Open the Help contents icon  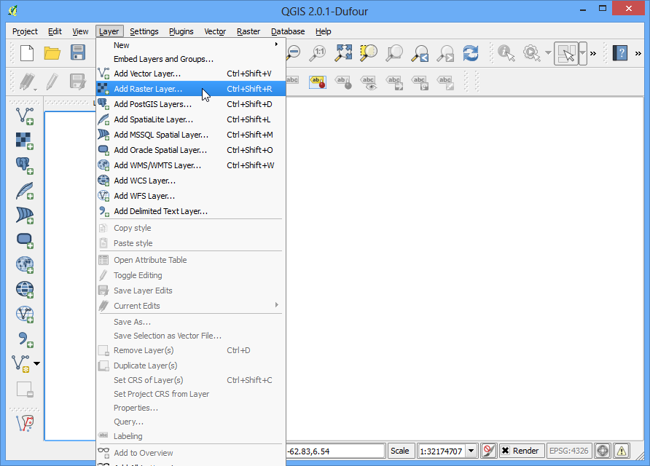pos(619,53)
